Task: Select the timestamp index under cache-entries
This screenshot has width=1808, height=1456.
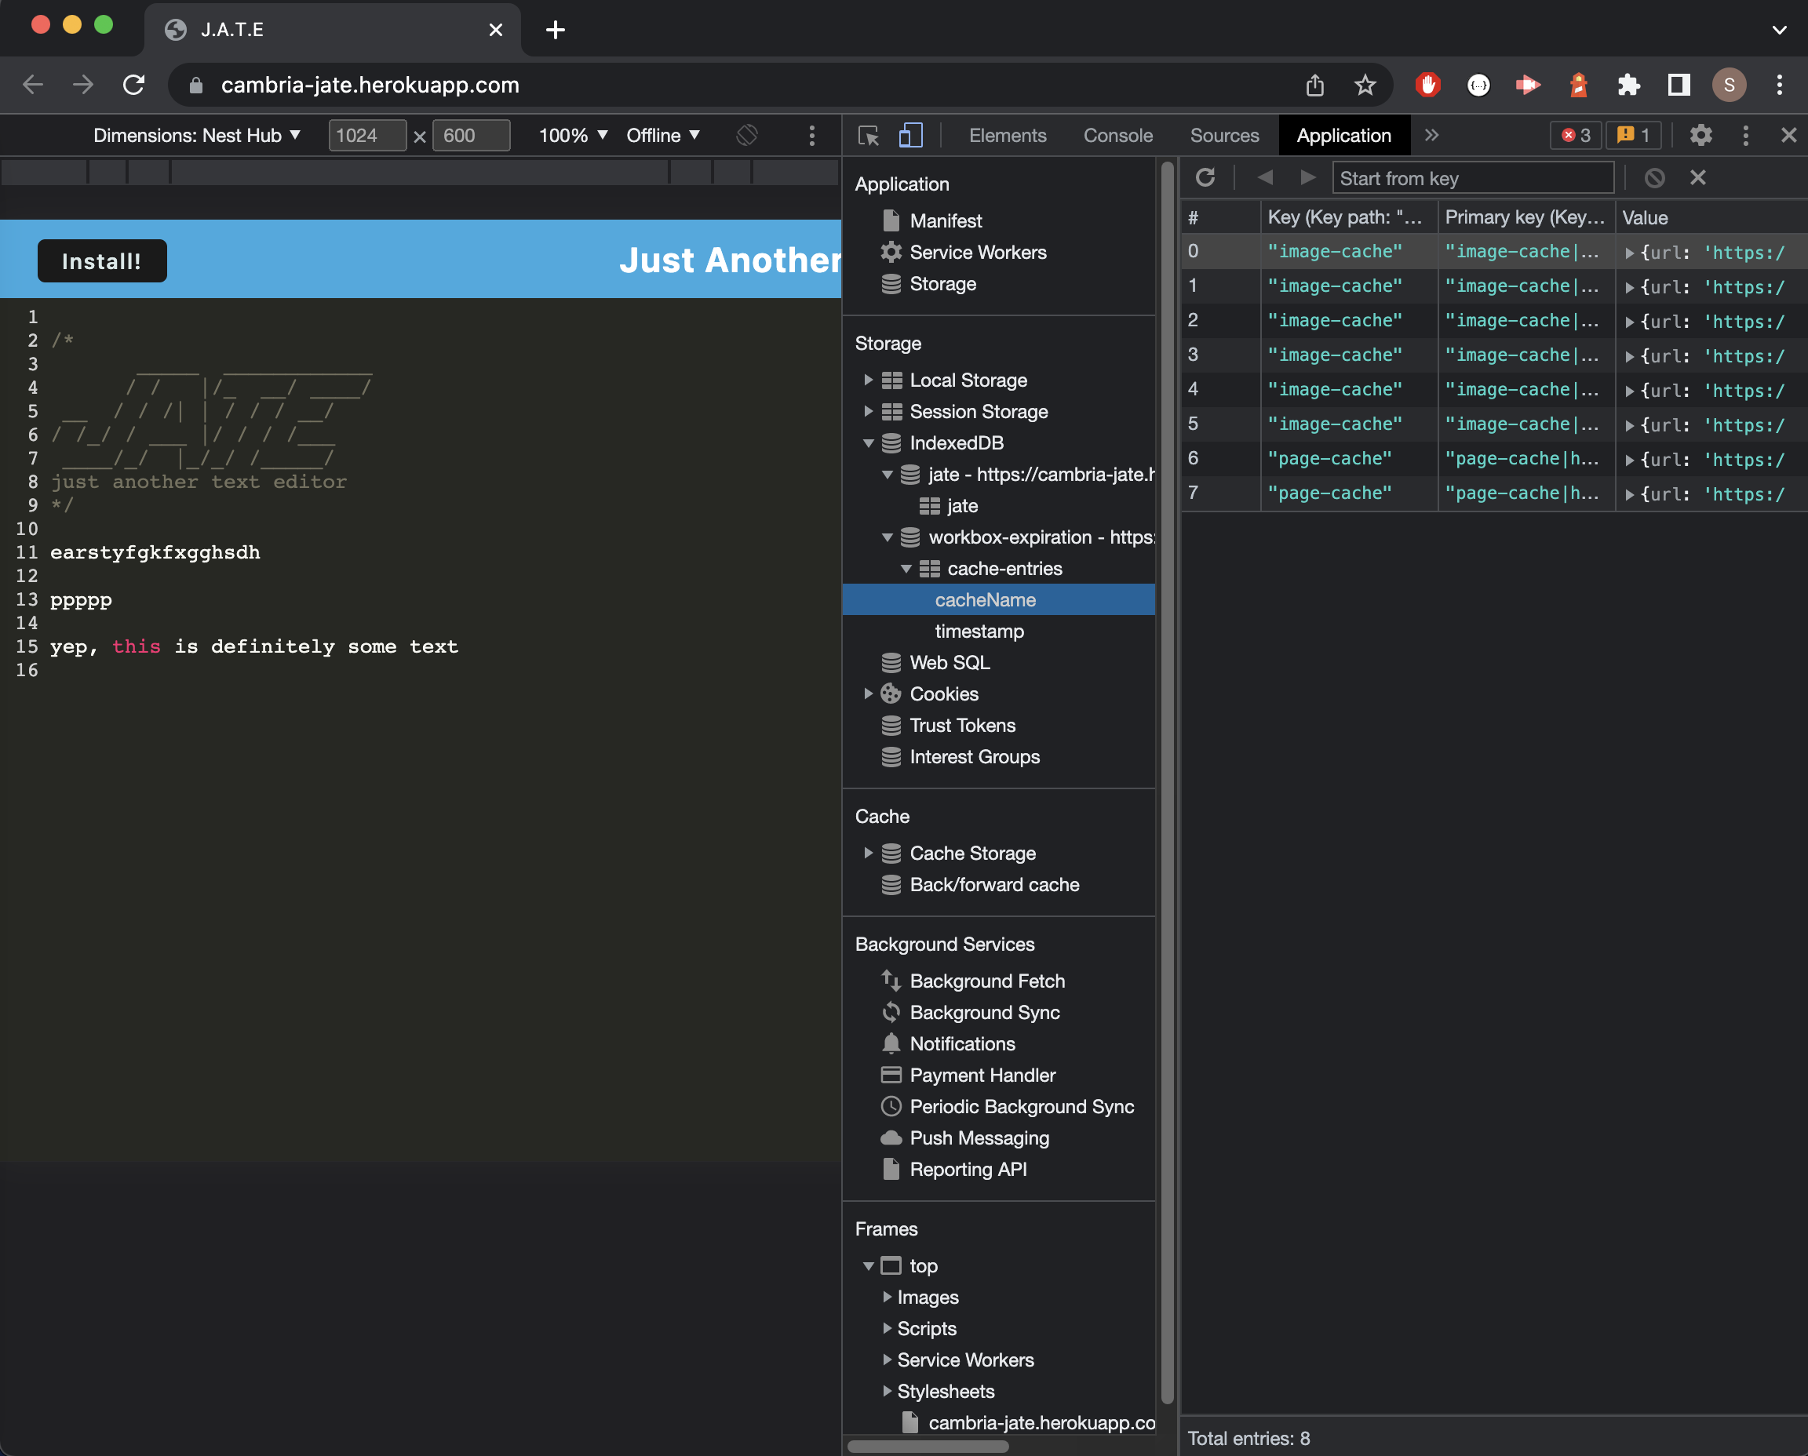Action: [x=979, y=631]
